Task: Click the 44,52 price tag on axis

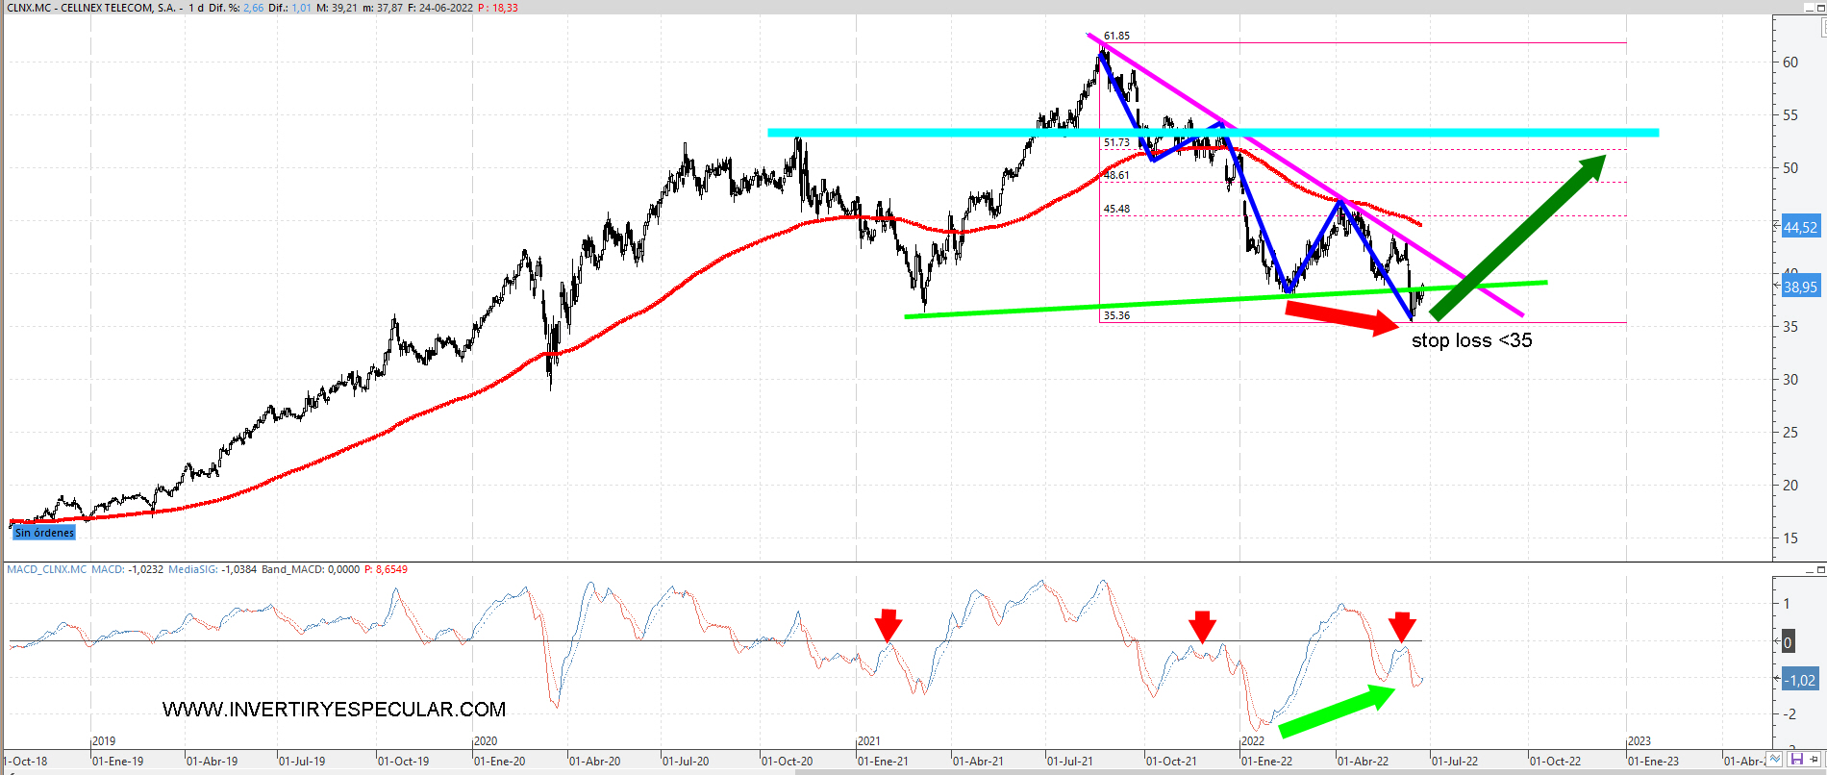Action: pos(1800,227)
